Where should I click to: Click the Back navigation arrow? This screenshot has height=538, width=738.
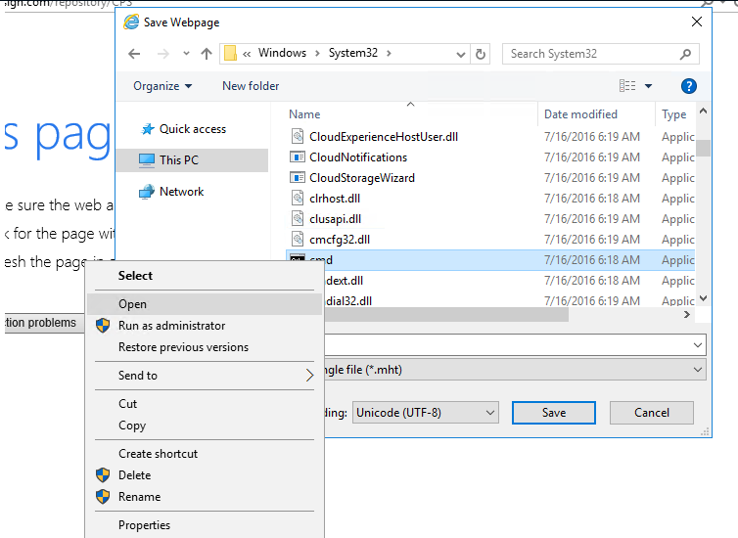click(x=135, y=54)
